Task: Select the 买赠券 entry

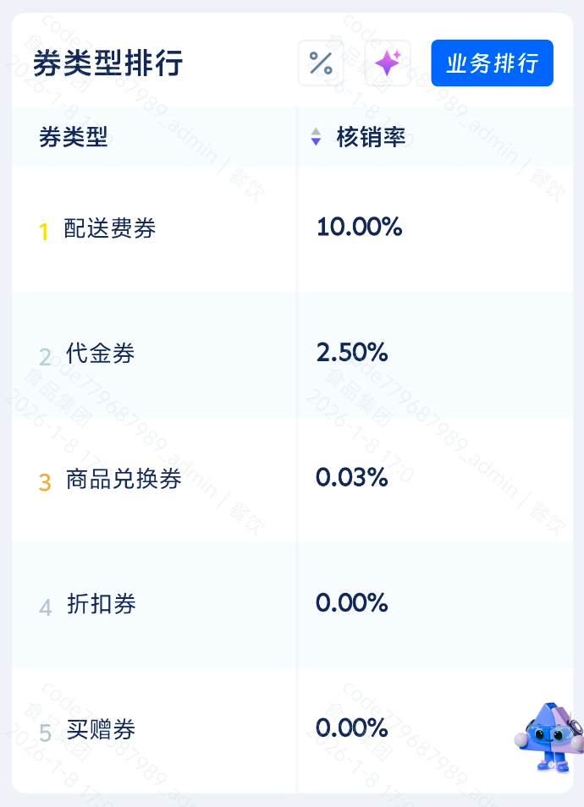Action: pyautogui.click(x=100, y=729)
